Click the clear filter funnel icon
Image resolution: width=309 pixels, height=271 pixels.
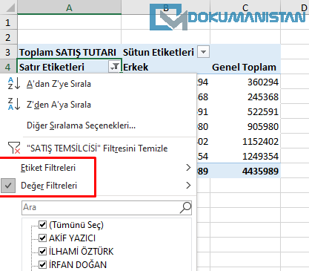click(x=14, y=148)
